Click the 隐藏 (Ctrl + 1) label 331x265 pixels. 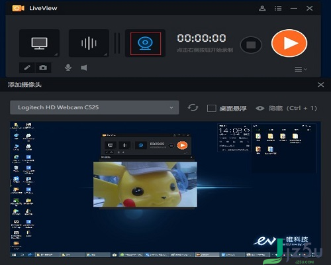[x=293, y=108]
